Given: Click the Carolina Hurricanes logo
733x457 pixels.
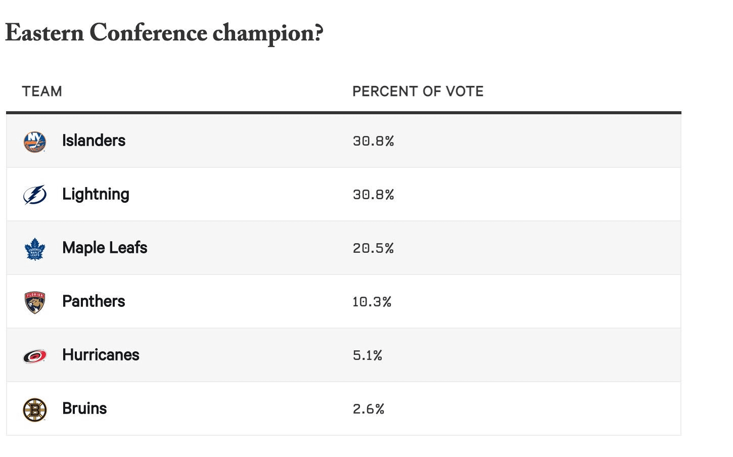Looking at the screenshot, I should coord(35,356).
